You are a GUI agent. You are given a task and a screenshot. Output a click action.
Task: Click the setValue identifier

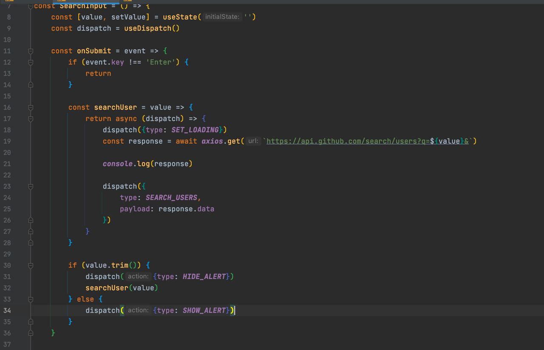pos(128,17)
